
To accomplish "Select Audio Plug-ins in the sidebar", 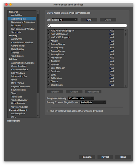I will click(x=22, y=19).
